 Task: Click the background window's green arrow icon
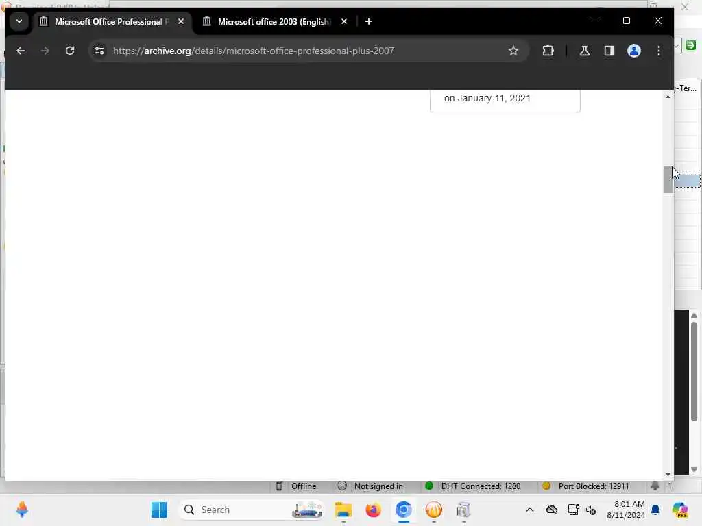pos(691,45)
